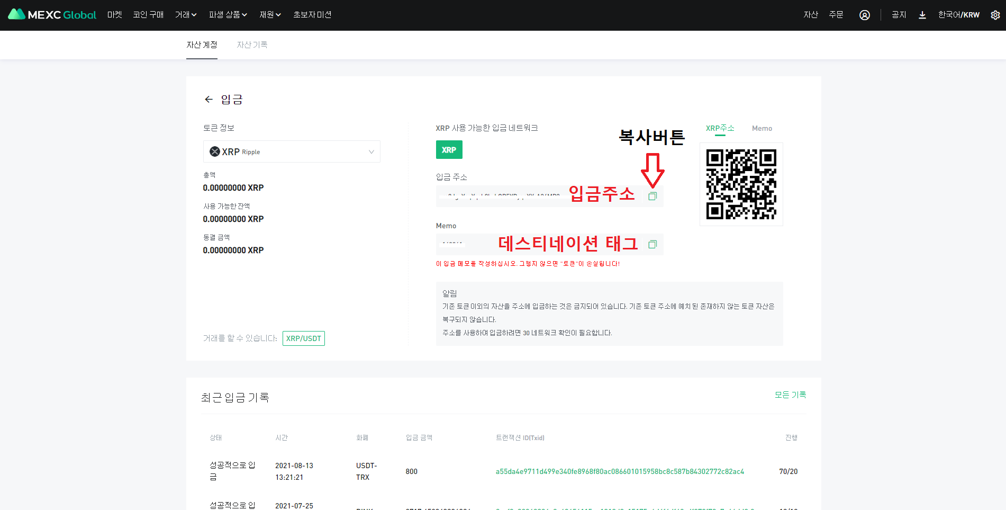Click the 최근 입금 기록 heading
The width and height of the screenshot is (1006, 510).
[x=235, y=397]
